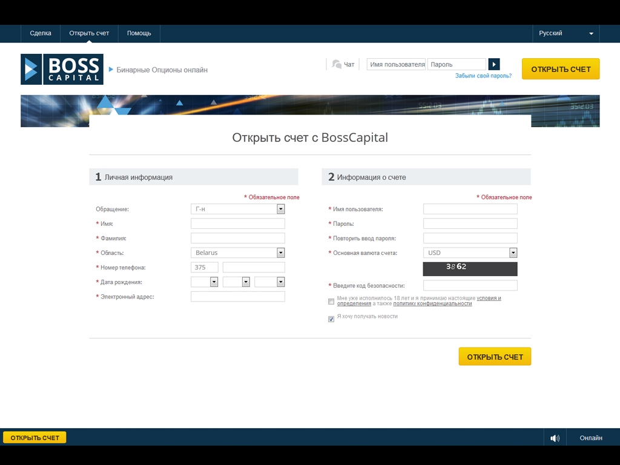The height and width of the screenshot is (465, 620).
Task: Uncheck the receive news checkbox
Action: pos(331,319)
